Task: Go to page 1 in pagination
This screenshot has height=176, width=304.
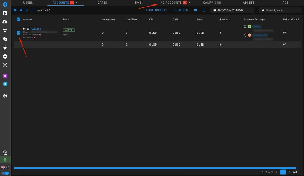Action: point(283,172)
